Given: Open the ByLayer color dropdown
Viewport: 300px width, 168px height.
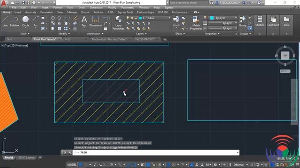Looking at the screenshot, I should coord(223,18).
